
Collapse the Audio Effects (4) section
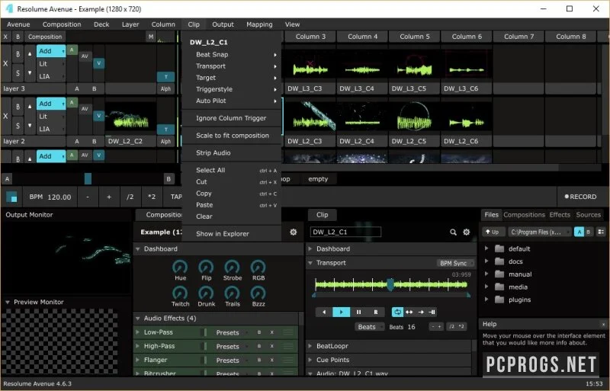coord(138,319)
